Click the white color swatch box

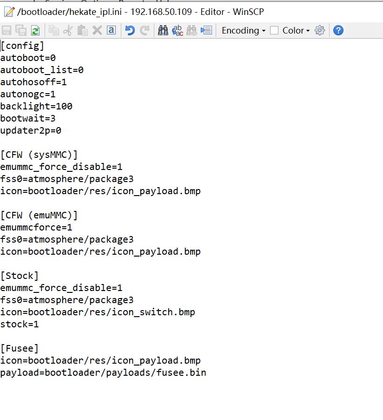click(274, 31)
